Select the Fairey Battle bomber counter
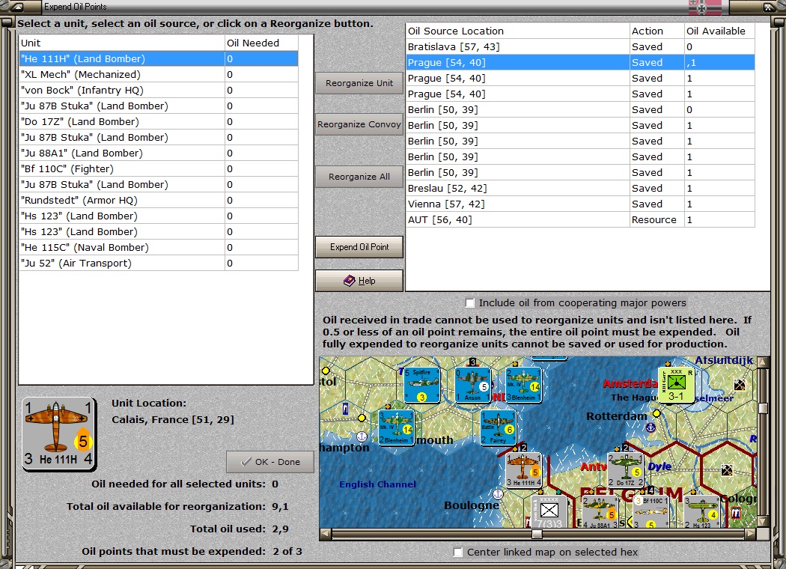786x569 pixels. [x=498, y=428]
